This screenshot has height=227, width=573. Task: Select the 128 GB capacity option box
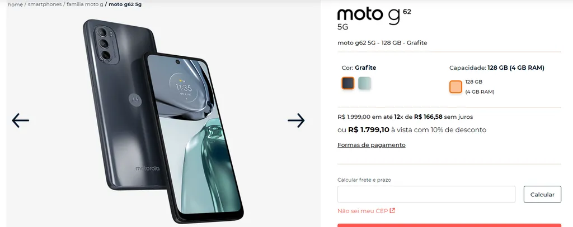tap(455, 86)
